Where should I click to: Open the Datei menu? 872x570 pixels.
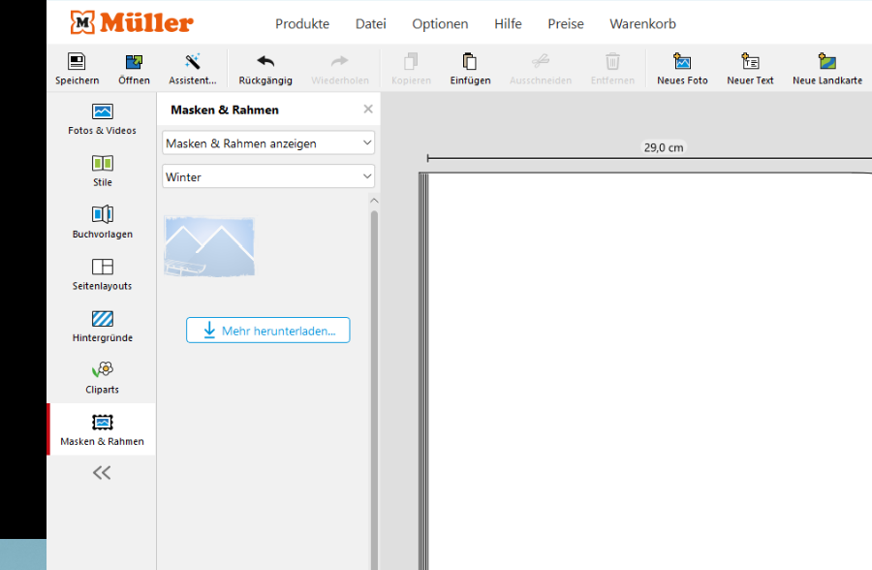click(x=371, y=24)
